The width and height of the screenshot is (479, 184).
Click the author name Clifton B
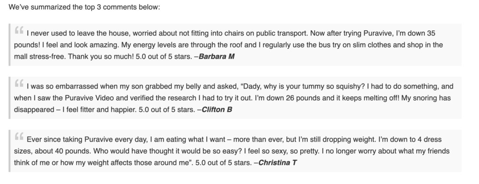coord(217,110)
